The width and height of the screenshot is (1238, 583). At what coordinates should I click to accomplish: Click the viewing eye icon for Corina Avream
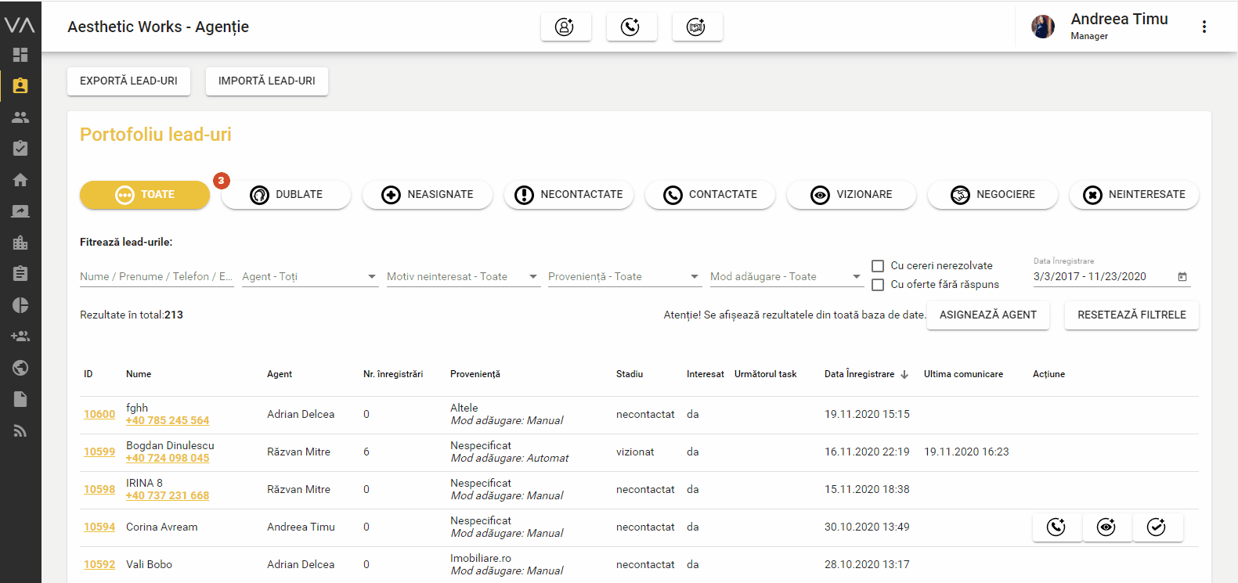1106,527
